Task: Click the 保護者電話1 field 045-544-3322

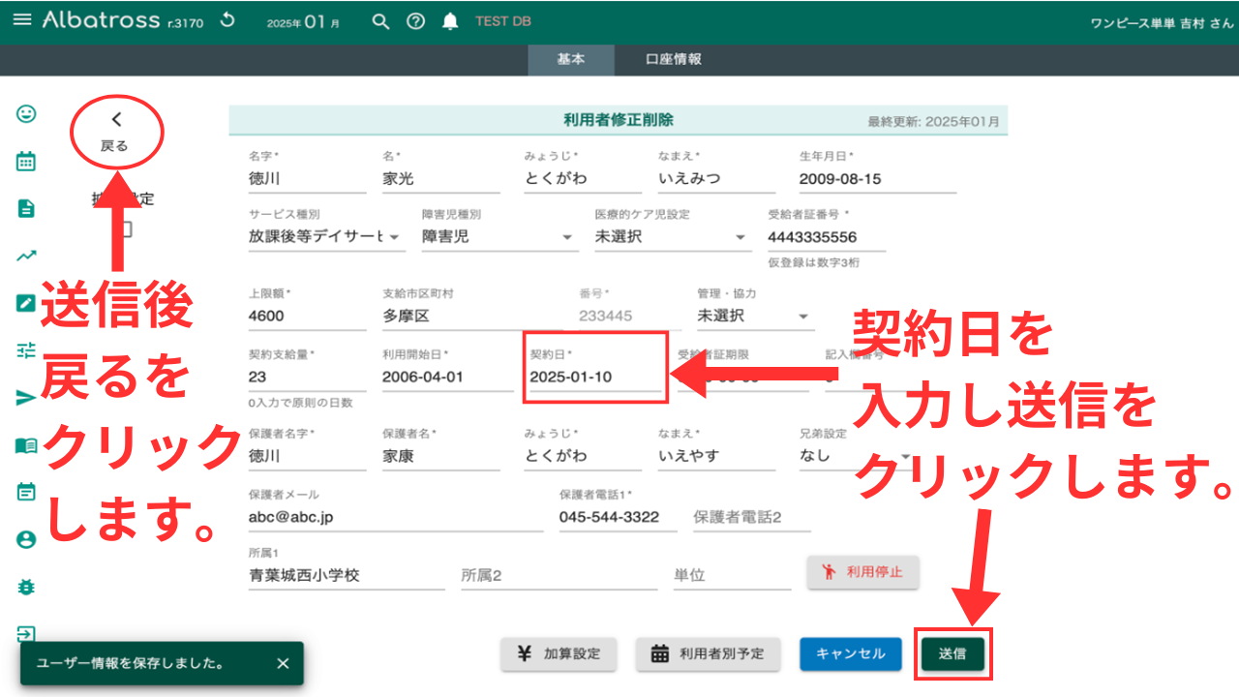Action: (618, 517)
